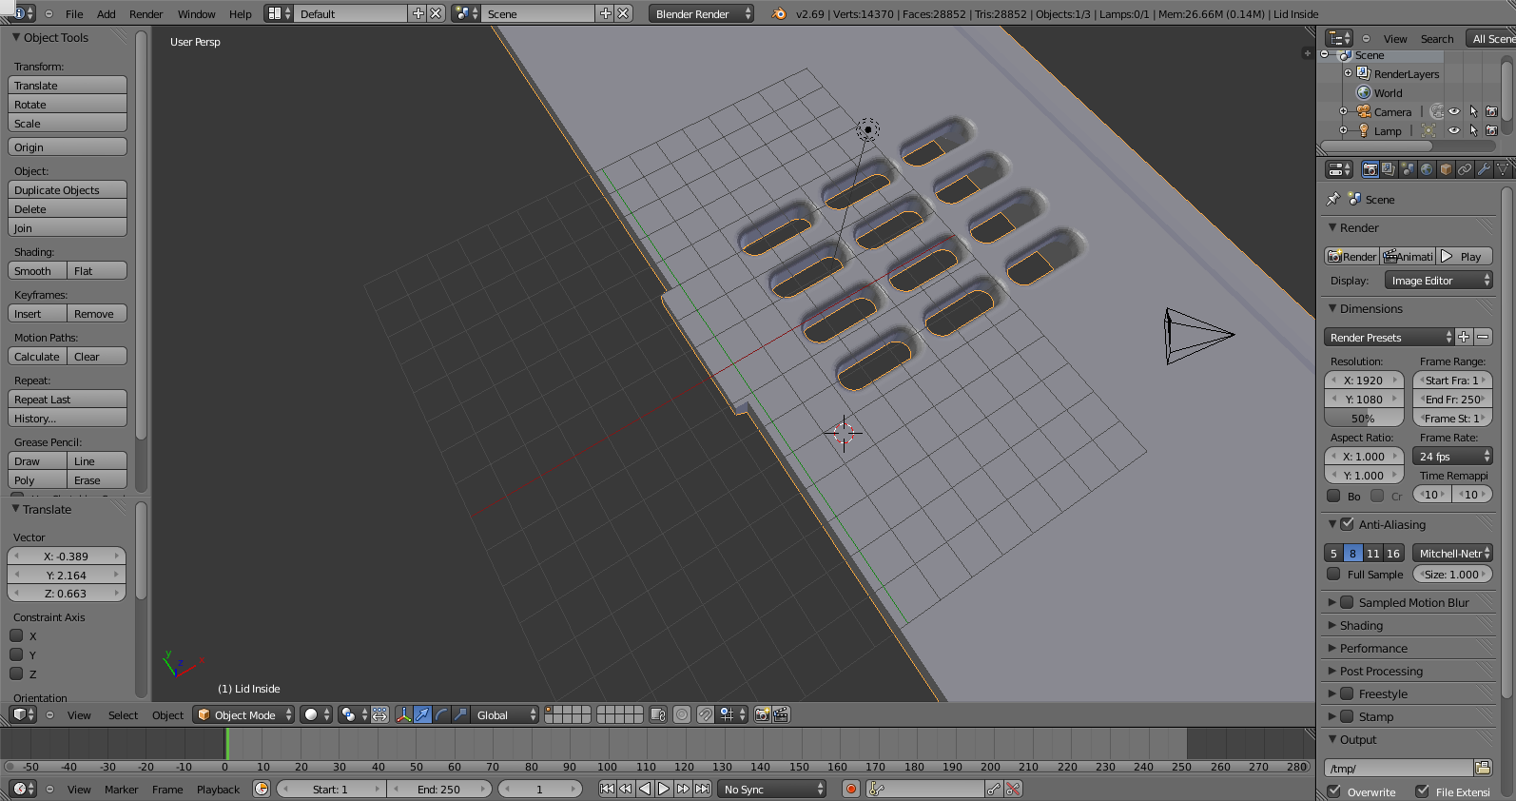
Task: Open the Playback menu in timeline
Action: tap(218, 790)
